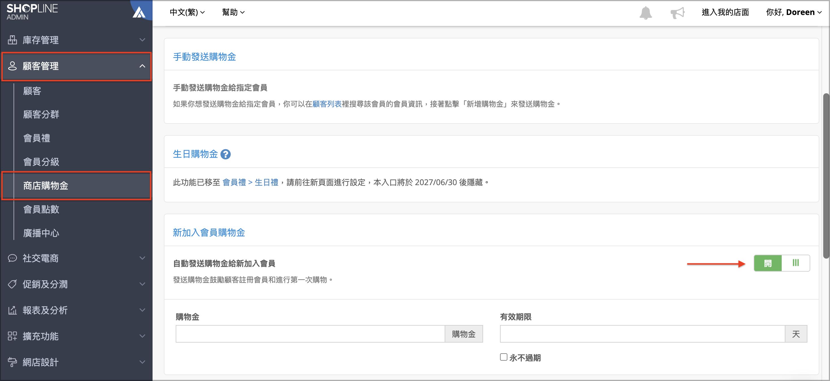This screenshot has height=381, width=830.
Task: Toggle the 自動發送購物金給新加入會員 switch
Action: coord(782,263)
